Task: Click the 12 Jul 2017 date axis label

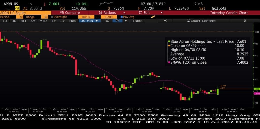Action: [203, 112]
